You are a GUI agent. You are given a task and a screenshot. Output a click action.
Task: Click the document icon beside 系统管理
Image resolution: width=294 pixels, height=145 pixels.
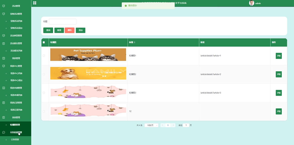click(x=4, y=117)
